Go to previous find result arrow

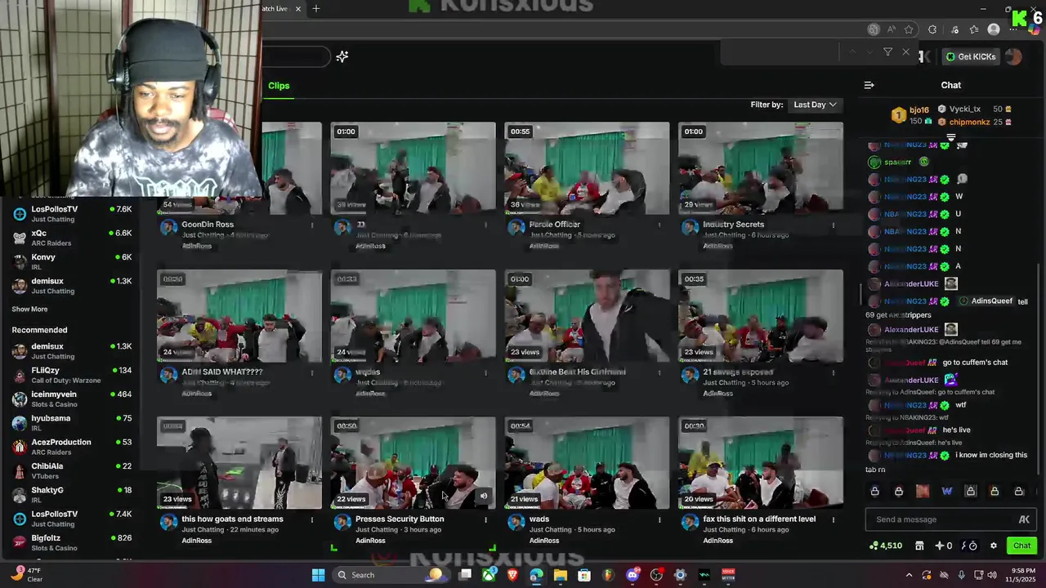853,52
